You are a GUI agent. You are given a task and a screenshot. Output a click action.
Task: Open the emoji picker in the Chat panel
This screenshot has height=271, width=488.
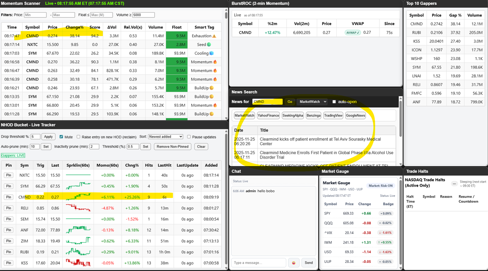pyautogui.click(x=294, y=262)
